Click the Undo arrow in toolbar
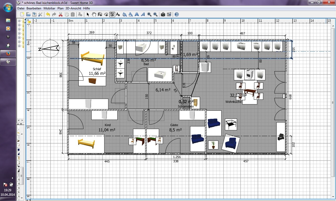 (48, 14)
